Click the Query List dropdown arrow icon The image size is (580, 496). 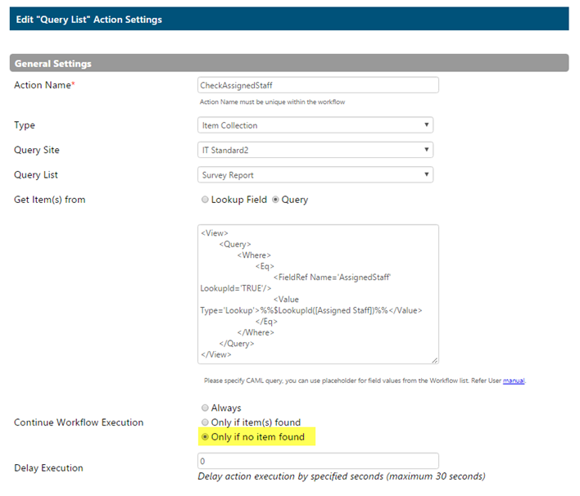coord(427,174)
